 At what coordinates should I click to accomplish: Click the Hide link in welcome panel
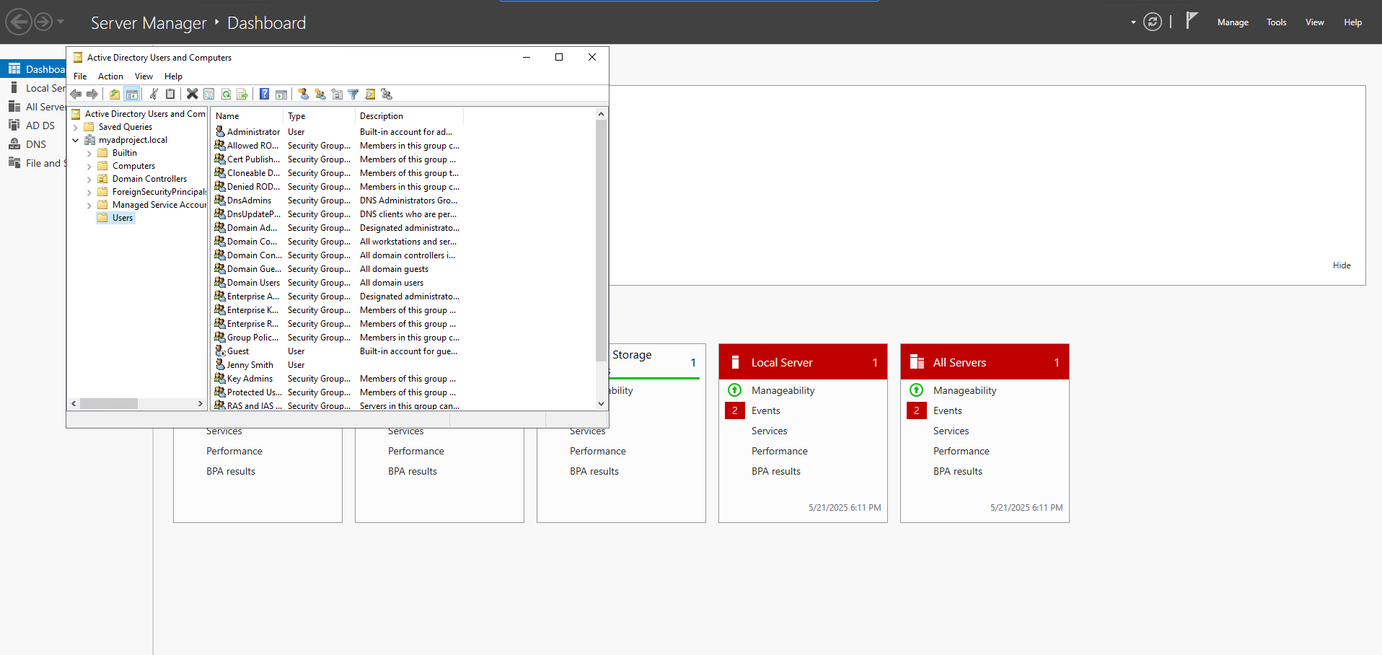pos(1342,265)
